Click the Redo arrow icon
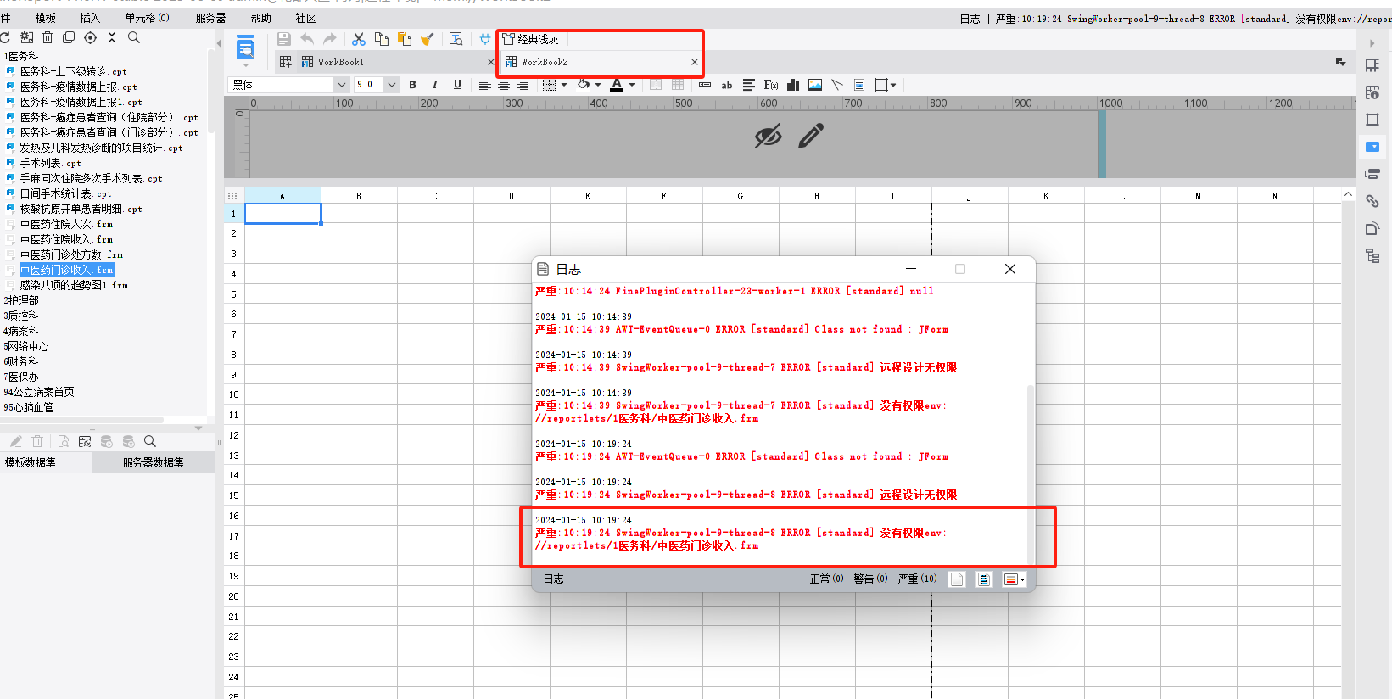 click(330, 39)
